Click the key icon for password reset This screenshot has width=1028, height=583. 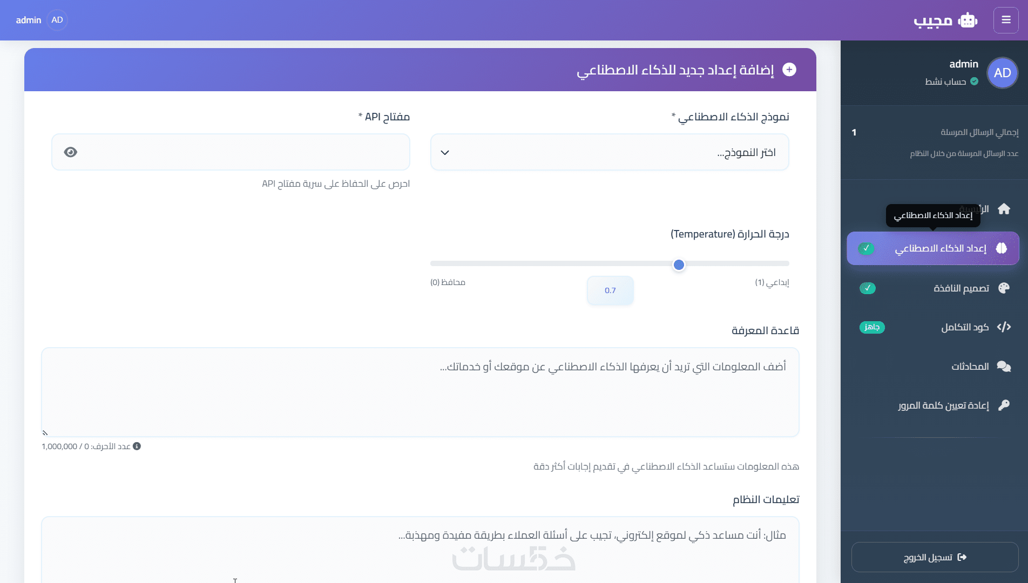pyautogui.click(x=1004, y=405)
